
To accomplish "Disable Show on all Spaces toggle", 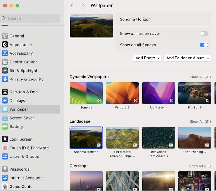I will (x=204, y=45).
